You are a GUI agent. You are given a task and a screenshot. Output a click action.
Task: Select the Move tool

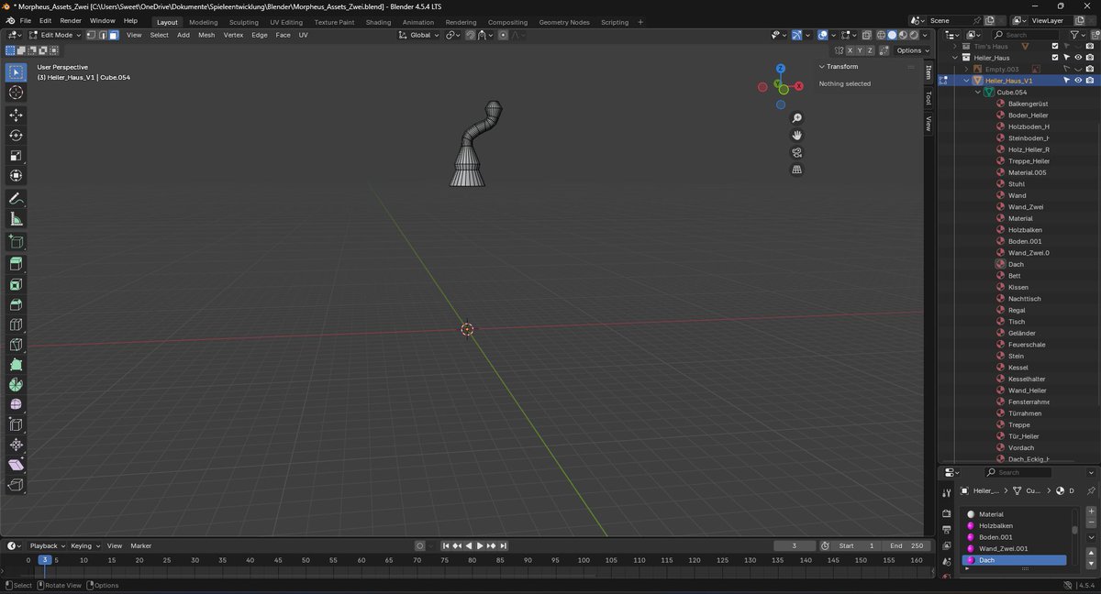coord(16,115)
